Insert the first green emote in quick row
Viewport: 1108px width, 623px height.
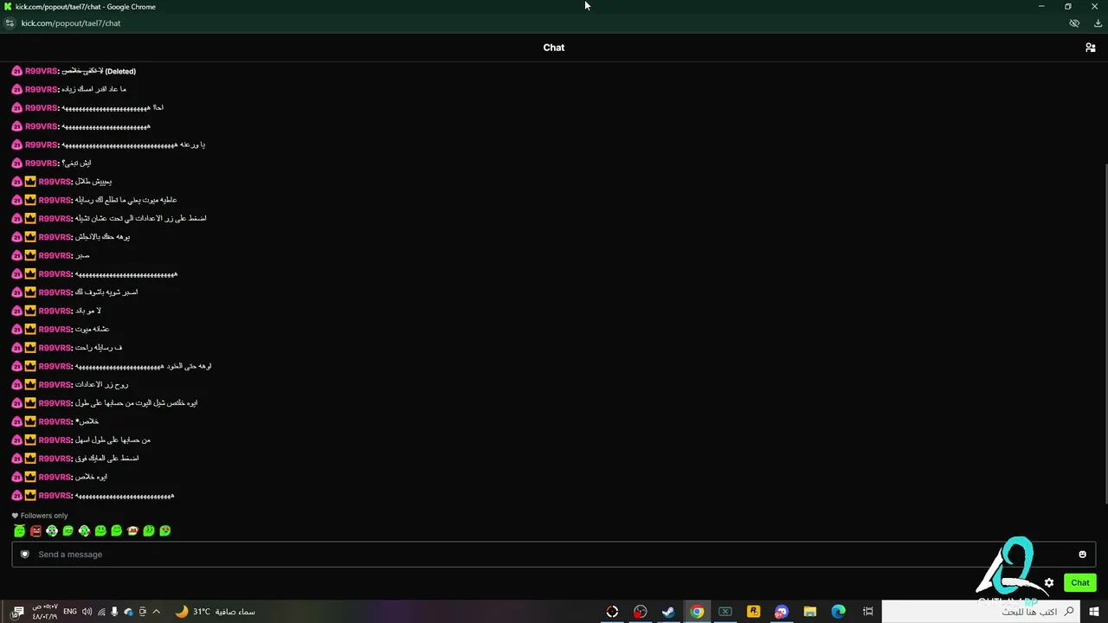point(19,530)
